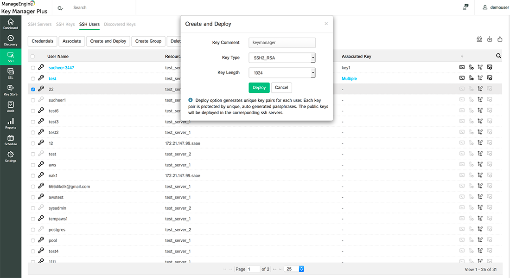
Task: Go to the SSL sidebar icon
Action: [10, 73]
